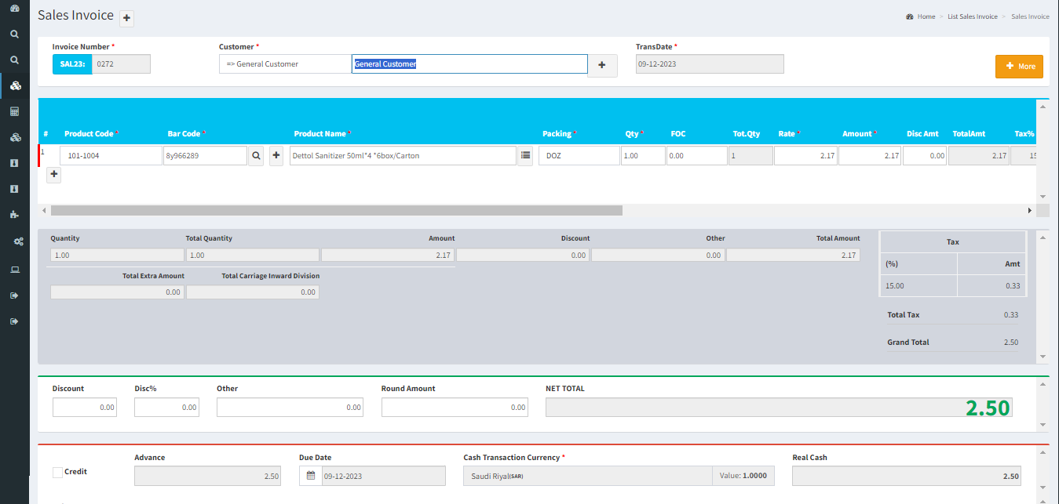Click the Tot.Qty field in product row
The width and height of the screenshot is (1059, 504).
tap(750, 156)
